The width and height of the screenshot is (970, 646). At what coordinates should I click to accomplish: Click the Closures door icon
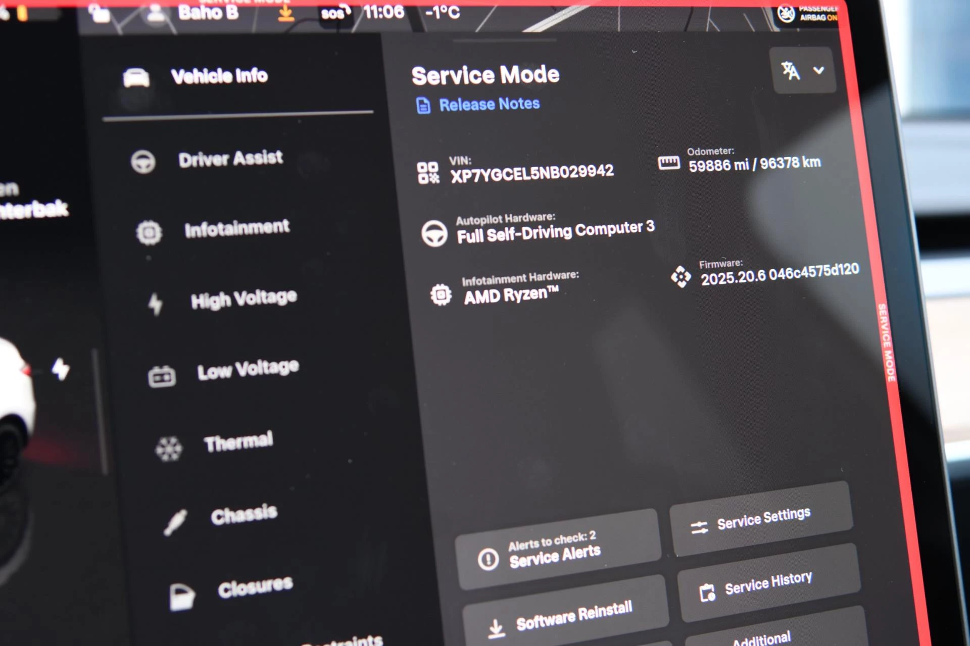coord(181,597)
